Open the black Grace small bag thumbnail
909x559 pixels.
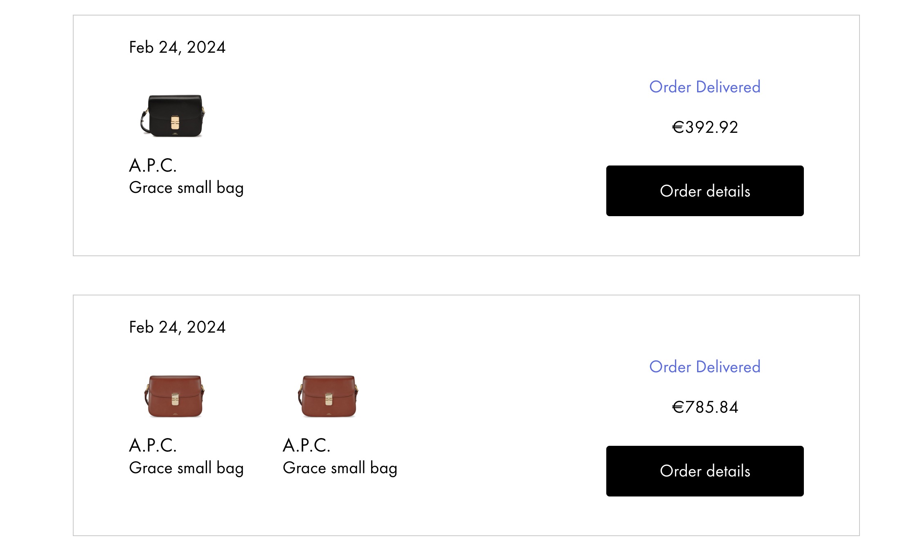pos(173,116)
